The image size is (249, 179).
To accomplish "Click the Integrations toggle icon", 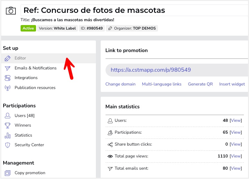I will [8, 78].
